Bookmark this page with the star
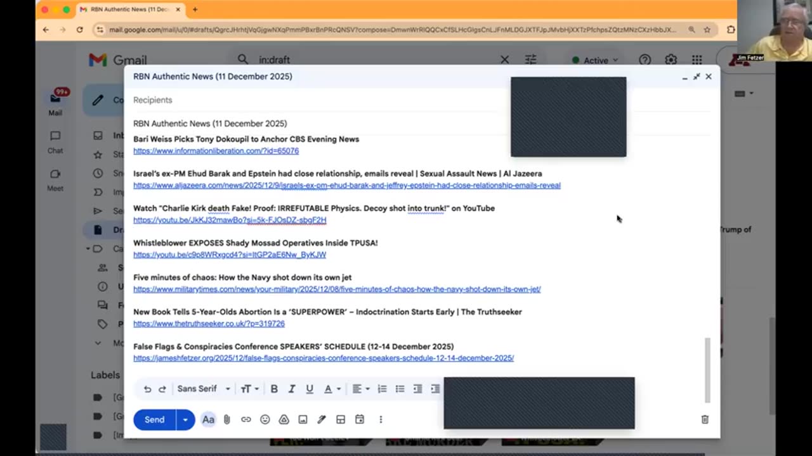Image resolution: width=812 pixels, height=456 pixels. (707, 29)
